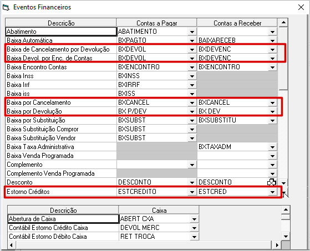Click the Eventos Financeiros window title icon

6,8
